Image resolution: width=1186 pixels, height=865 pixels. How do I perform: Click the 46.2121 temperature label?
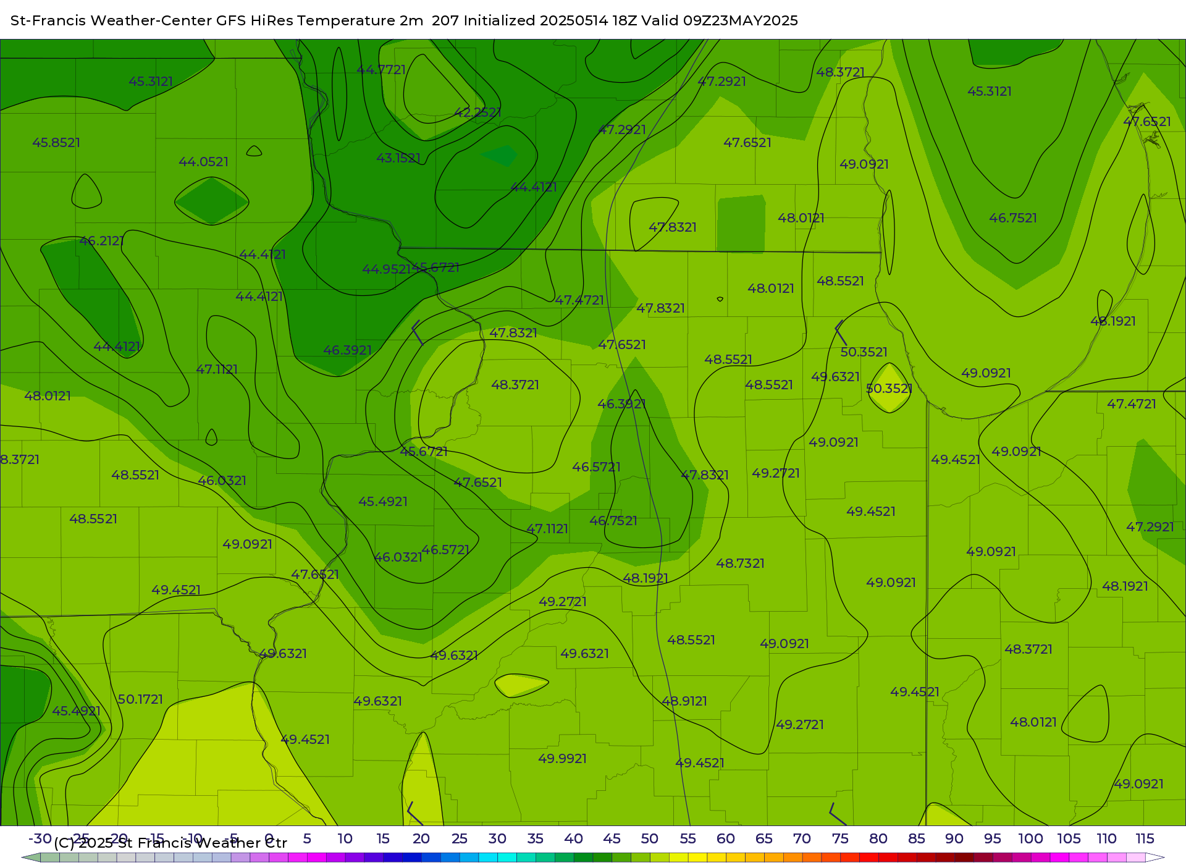(101, 241)
